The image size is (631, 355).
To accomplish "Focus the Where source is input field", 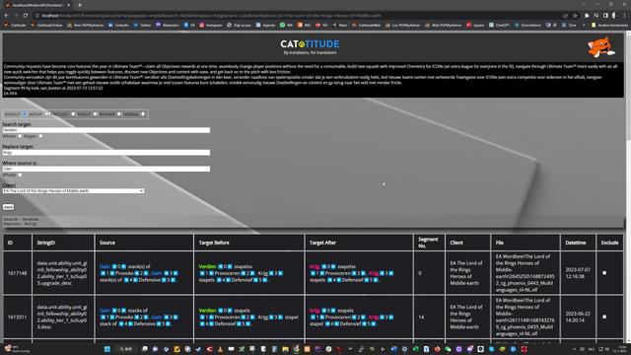I will click(x=106, y=169).
